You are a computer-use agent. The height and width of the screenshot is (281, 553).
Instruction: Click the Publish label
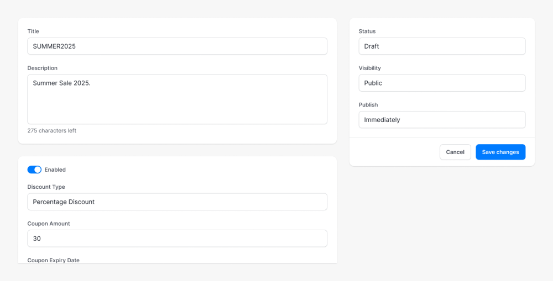(x=368, y=104)
